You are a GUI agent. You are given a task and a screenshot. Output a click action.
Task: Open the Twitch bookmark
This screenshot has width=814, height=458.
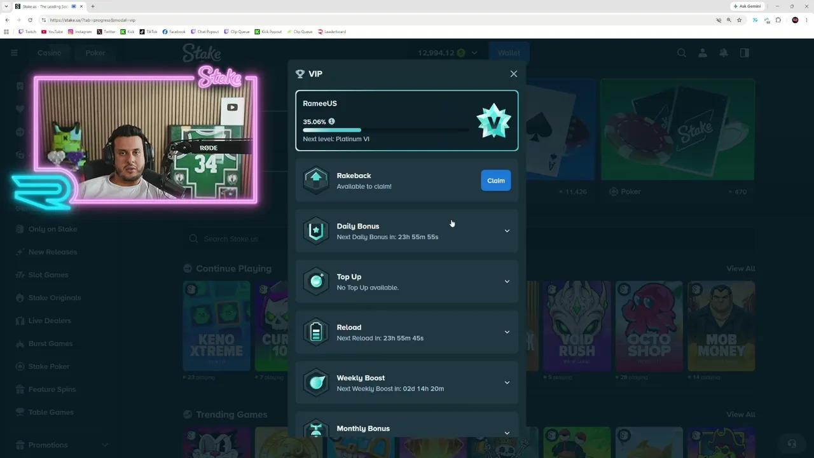(27, 31)
